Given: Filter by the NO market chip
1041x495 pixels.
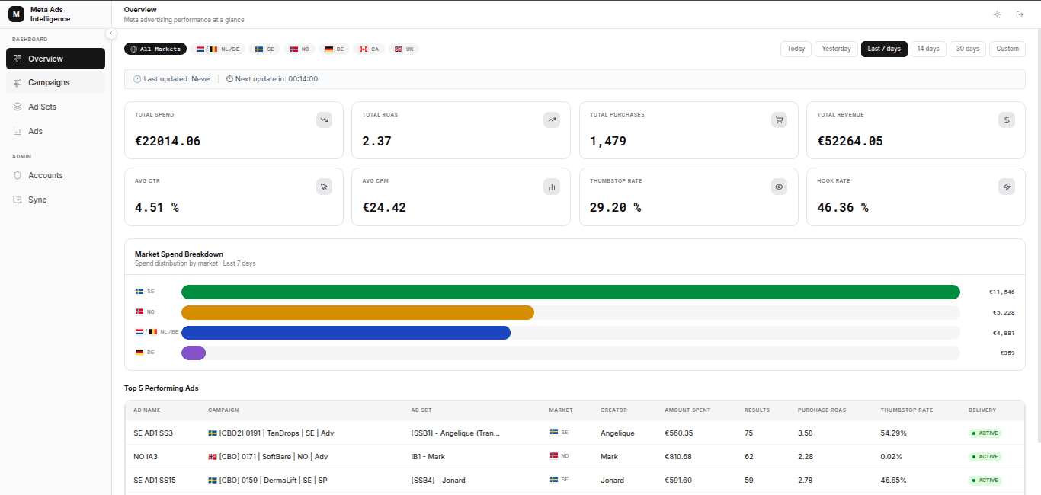Looking at the screenshot, I should click(x=299, y=49).
